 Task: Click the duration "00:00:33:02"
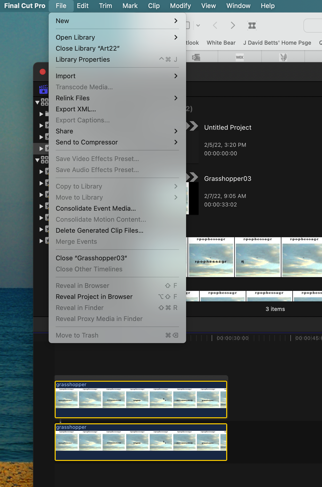tap(220, 205)
